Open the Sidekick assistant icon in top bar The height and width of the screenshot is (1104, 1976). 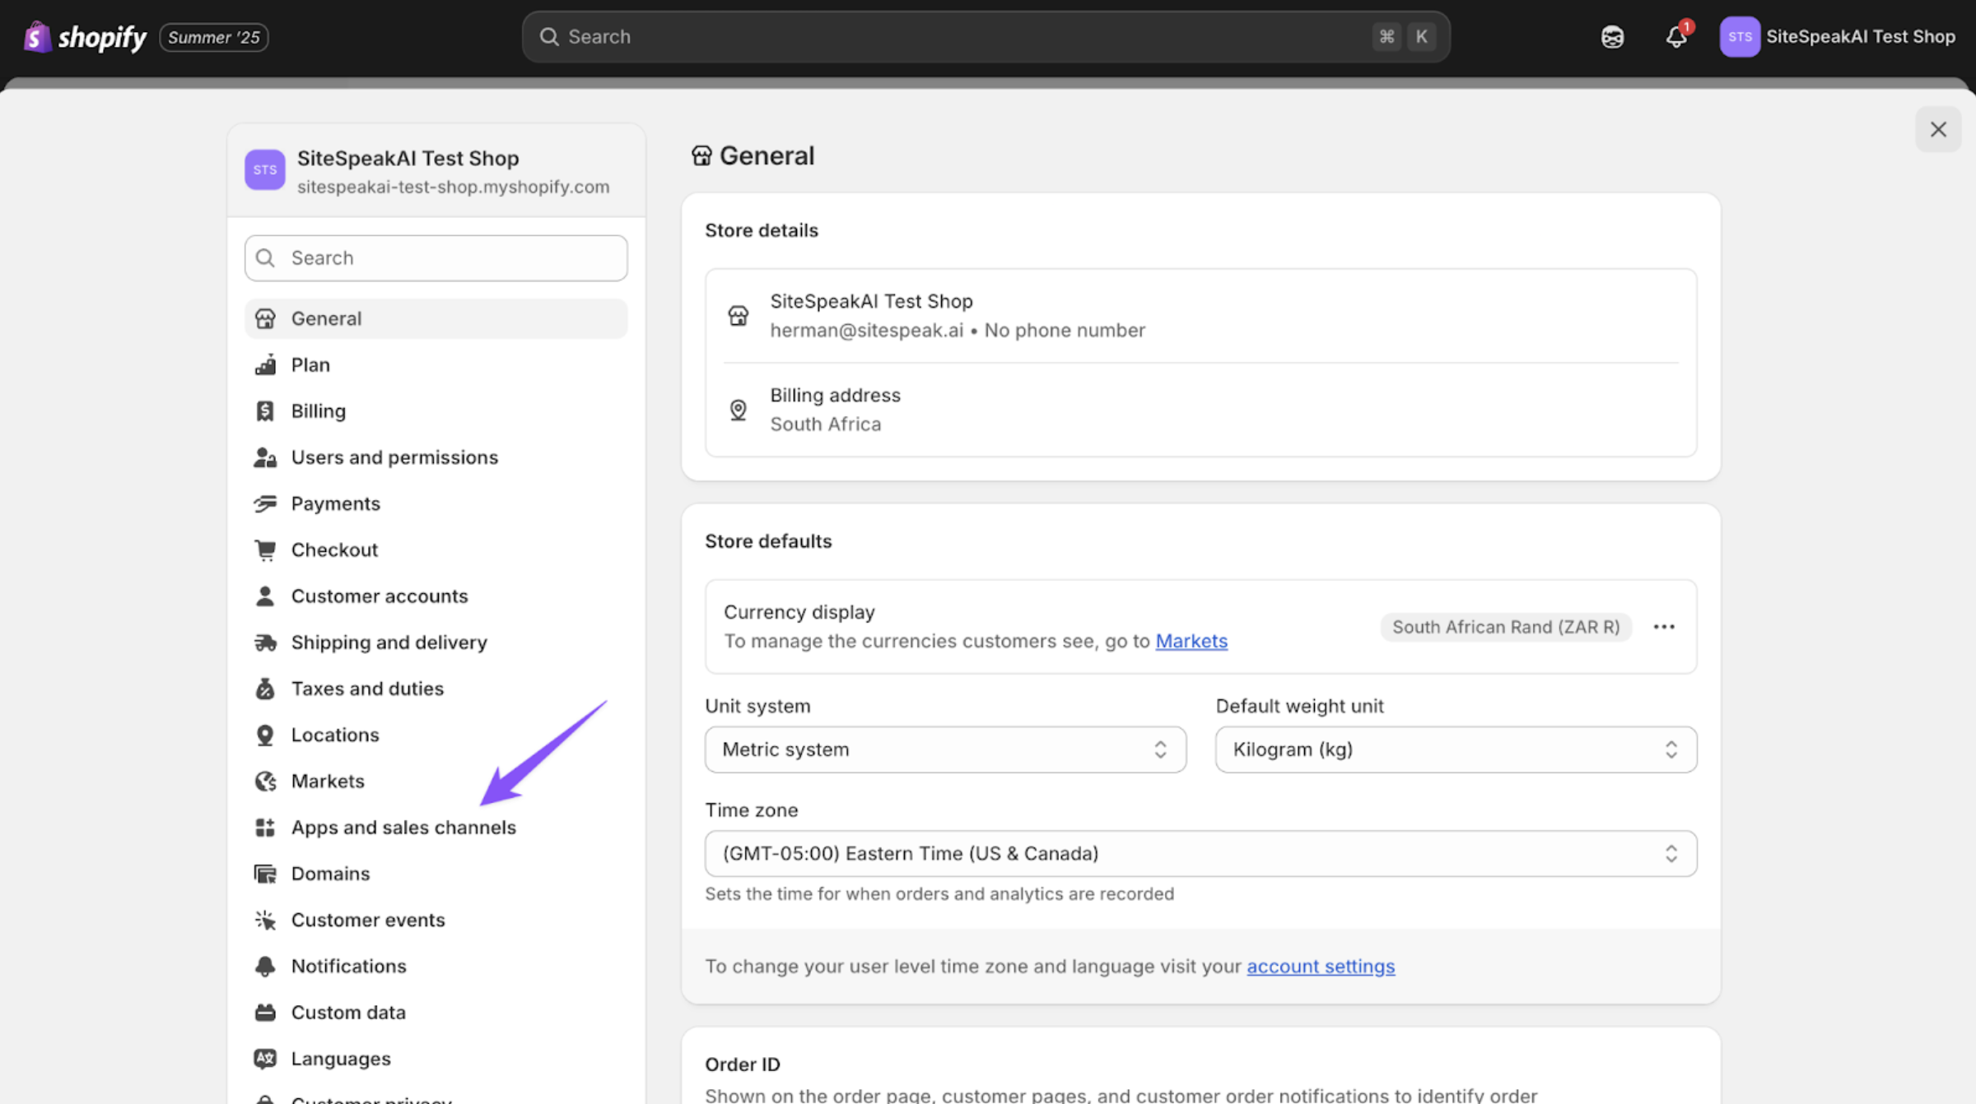1612,37
